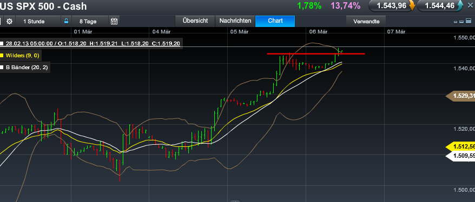Image resolution: width=475 pixels, height=202 pixels.
Task: Click the orange down arrow sell icon
Action: (x=412, y=6)
